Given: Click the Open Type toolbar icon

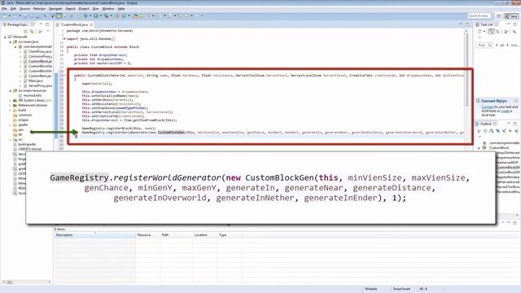Looking at the screenshot, I should tap(135, 15).
